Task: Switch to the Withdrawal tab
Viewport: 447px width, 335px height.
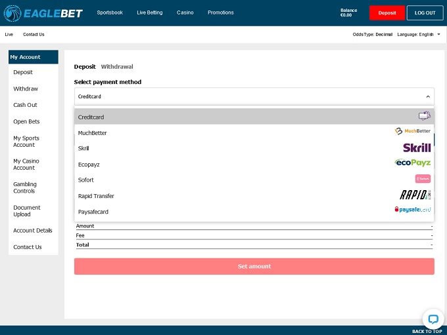Action: [x=117, y=67]
